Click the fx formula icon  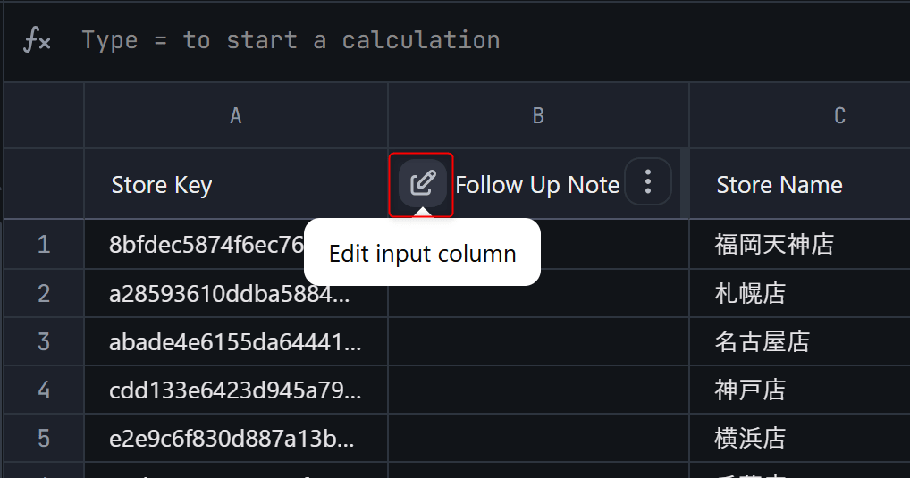[x=38, y=40]
